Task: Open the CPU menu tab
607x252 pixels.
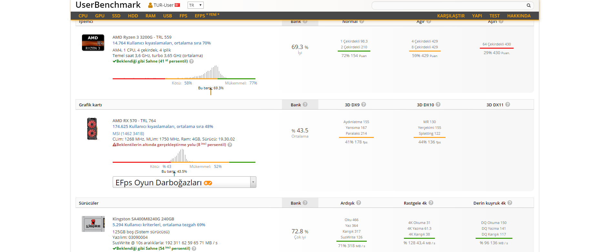Action: [x=83, y=16]
